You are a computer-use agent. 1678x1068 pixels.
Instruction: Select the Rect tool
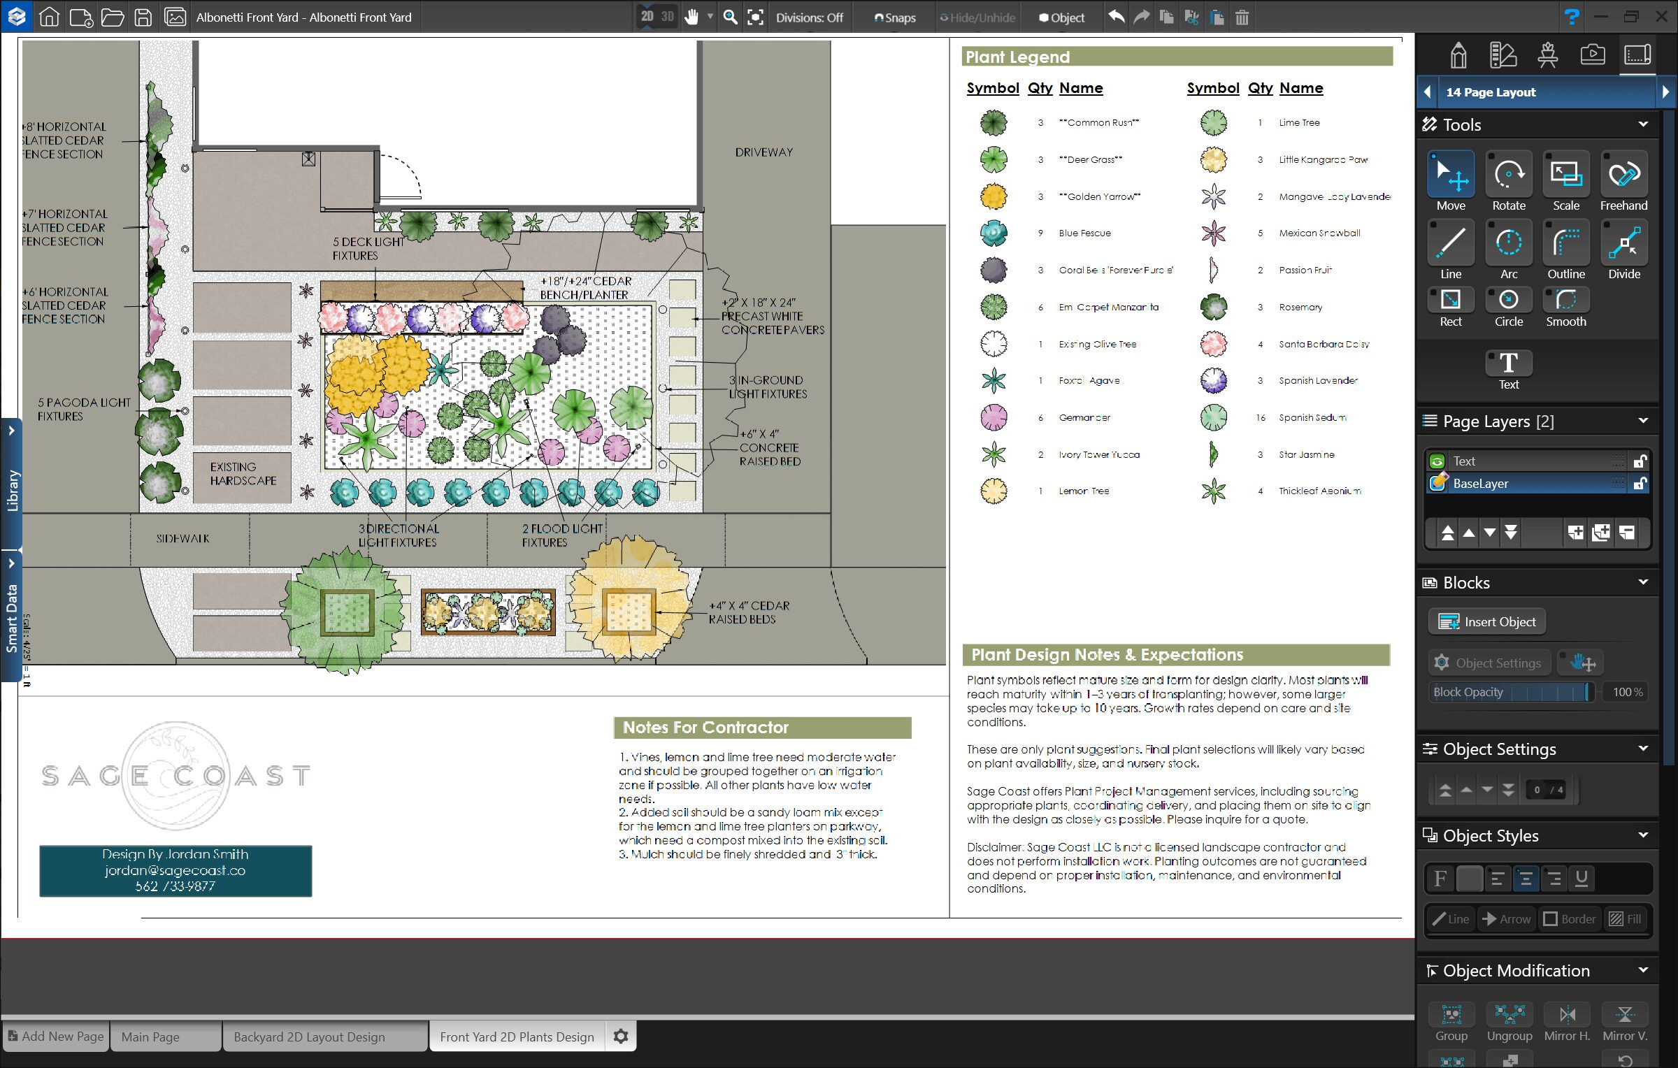pyautogui.click(x=1451, y=307)
